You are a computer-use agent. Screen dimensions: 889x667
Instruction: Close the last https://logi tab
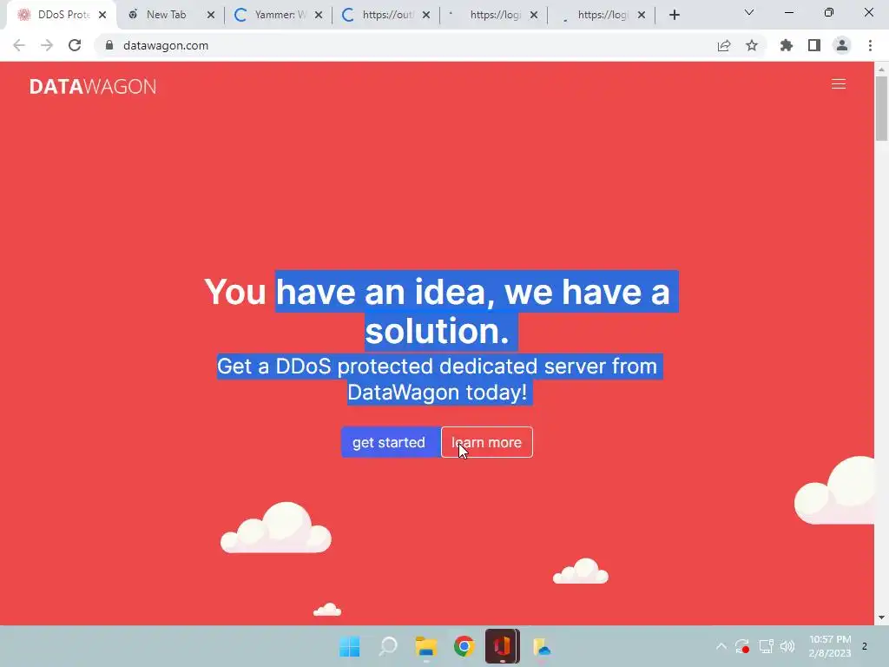point(642,15)
